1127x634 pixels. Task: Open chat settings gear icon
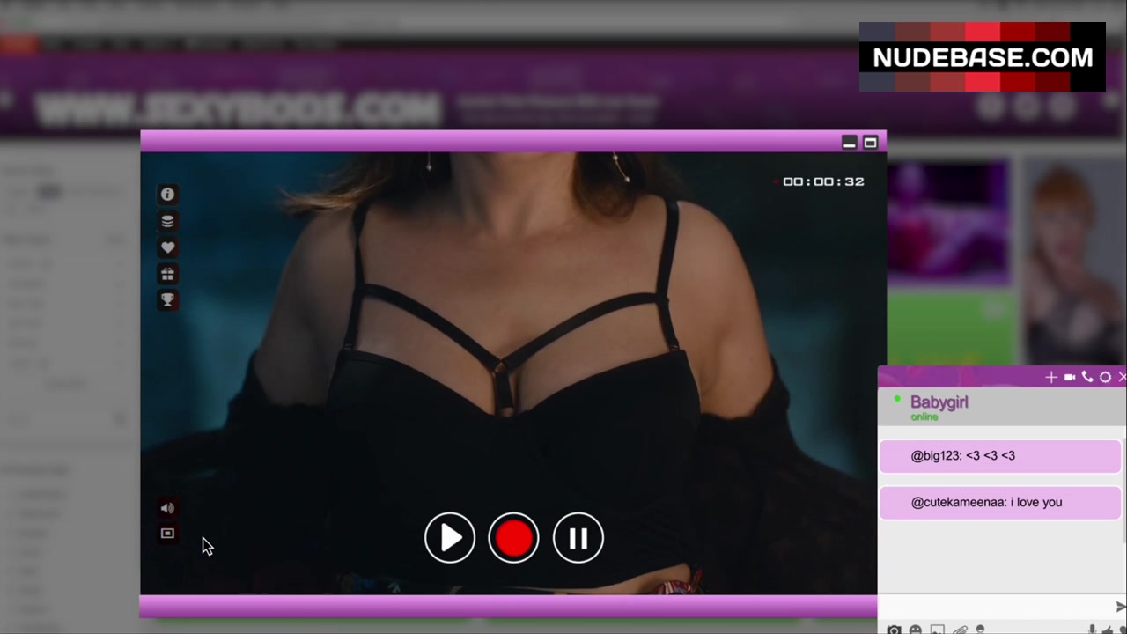coord(1105,377)
